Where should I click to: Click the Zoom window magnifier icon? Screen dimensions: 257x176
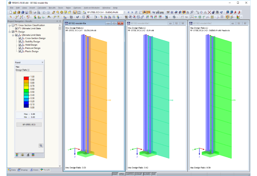130,17
